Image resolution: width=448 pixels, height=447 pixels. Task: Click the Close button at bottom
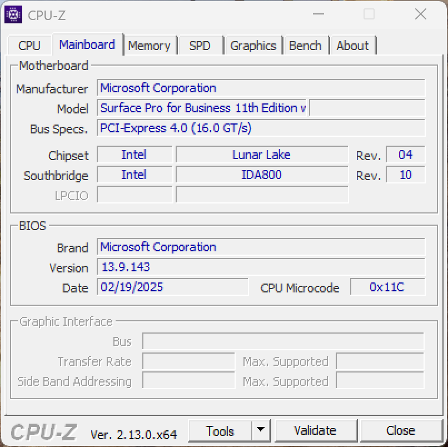[400, 431]
